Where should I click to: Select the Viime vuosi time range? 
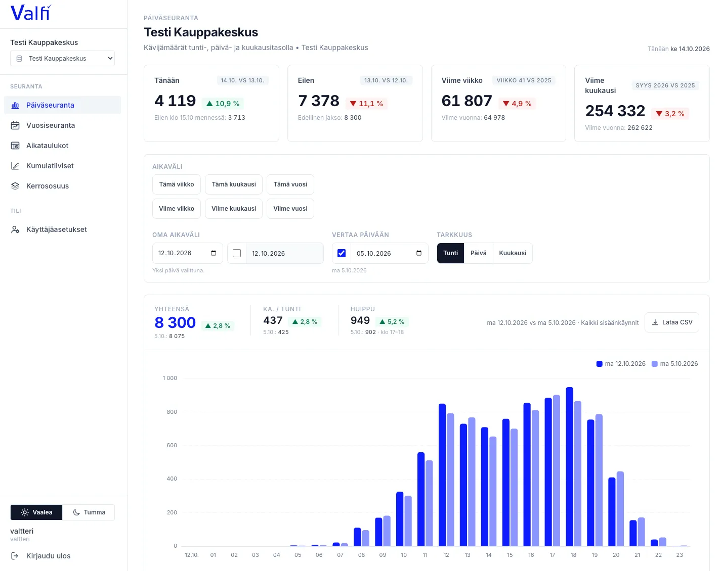(x=290, y=209)
